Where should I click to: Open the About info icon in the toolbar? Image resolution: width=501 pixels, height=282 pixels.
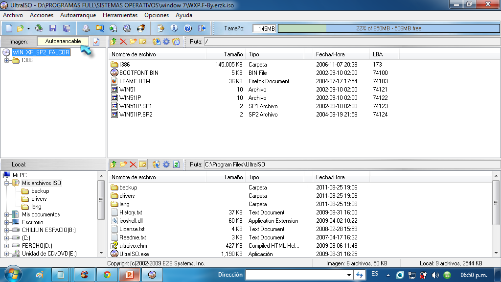click(x=174, y=28)
